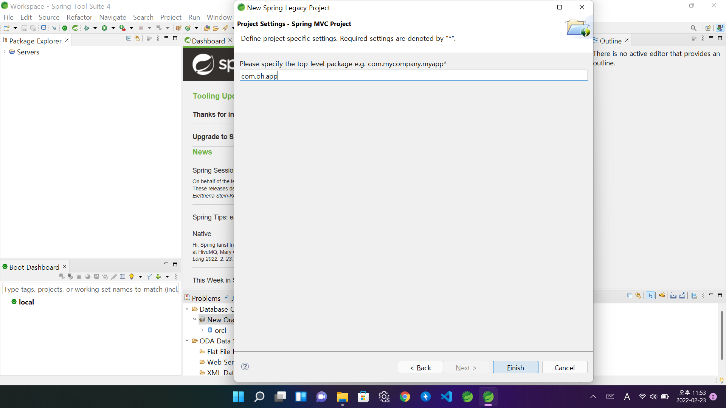Click the green plus icon in Boot Dashboard
Image resolution: width=726 pixels, height=408 pixels.
[158, 277]
